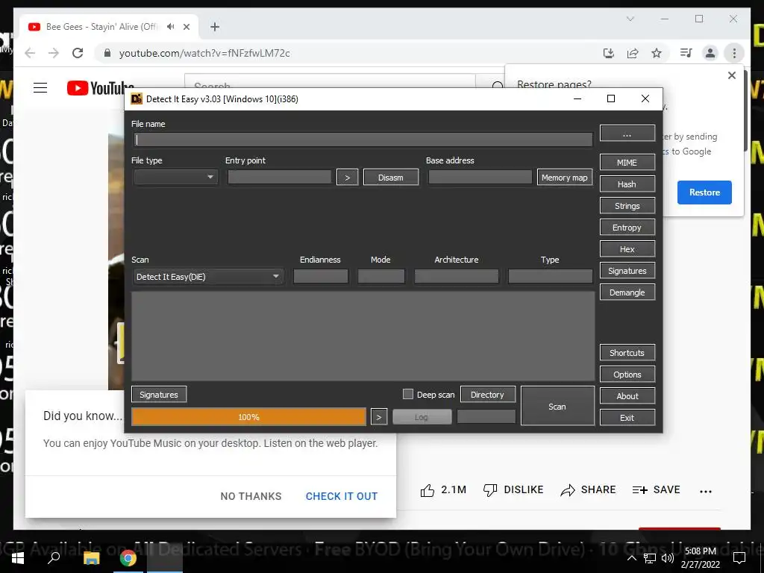Click the Entropy button
The image size is (764, 573).
627,228
